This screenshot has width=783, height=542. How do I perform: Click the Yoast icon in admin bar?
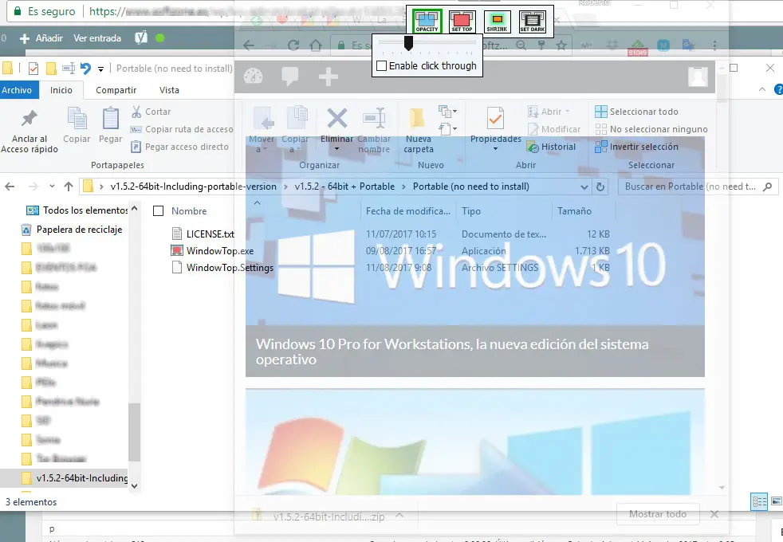(141, 37)
